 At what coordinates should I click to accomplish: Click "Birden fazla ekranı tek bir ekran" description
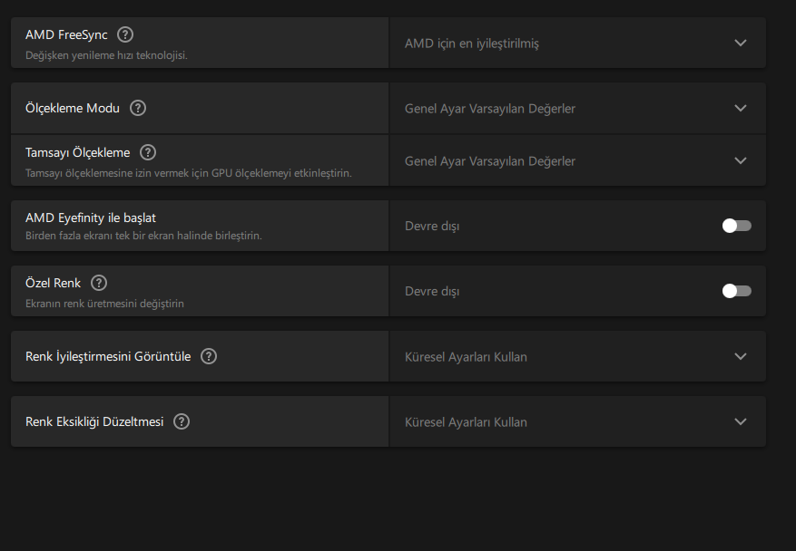click(143, 236)
